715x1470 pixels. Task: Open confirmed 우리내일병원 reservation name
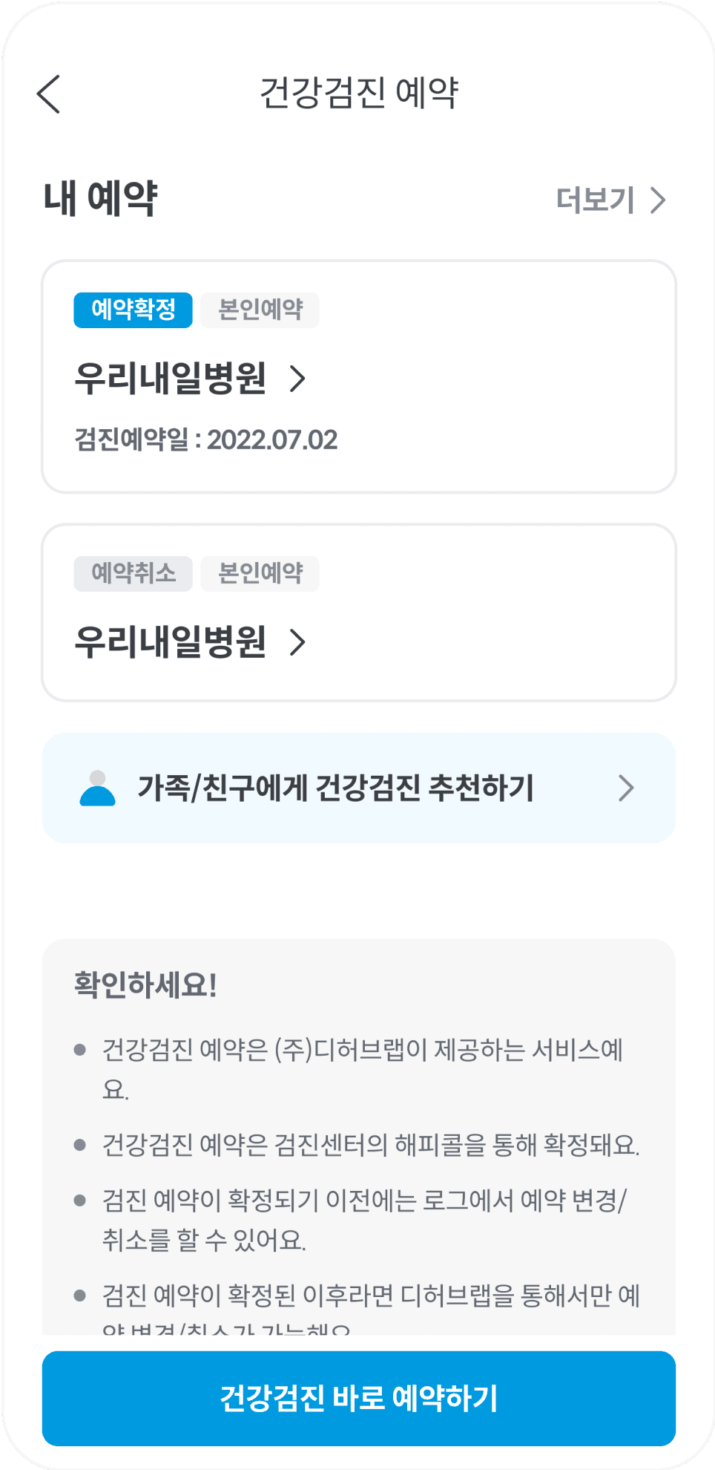click(171, 378)
